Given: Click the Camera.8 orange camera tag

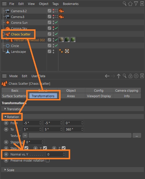Looking at the screenshot, I should click(61, 17).
